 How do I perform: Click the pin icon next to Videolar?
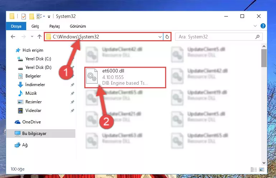72,111
